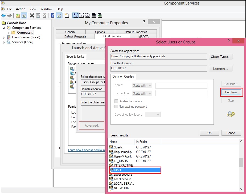Switch to the Default Properties tab
Viewport: 246px width, 194px height.
pos(136,32)
